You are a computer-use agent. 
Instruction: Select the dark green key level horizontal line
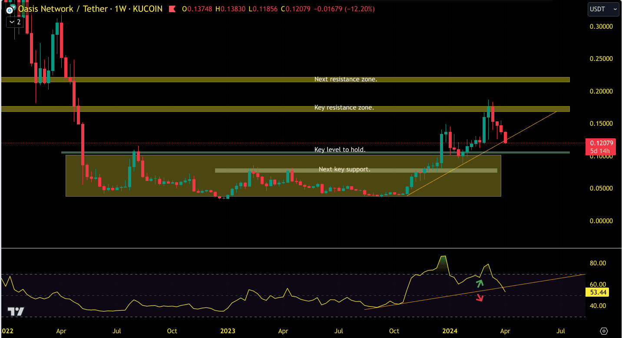pos(315,152)
